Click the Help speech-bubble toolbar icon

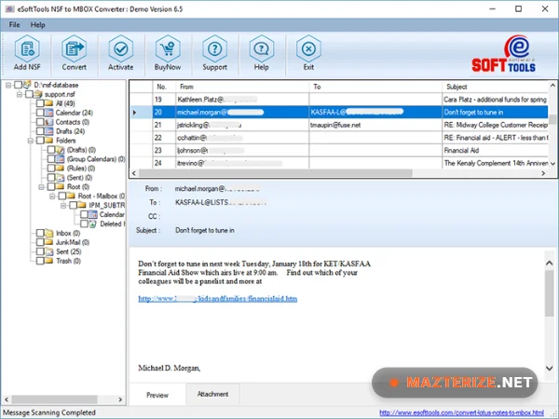coord(261,48)
